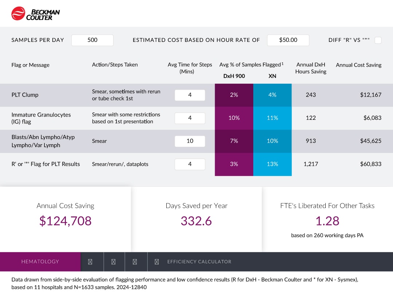Click the icon beside the Efficiency Calculator label
The image size is (393, 295).
(x=157, y=261)
